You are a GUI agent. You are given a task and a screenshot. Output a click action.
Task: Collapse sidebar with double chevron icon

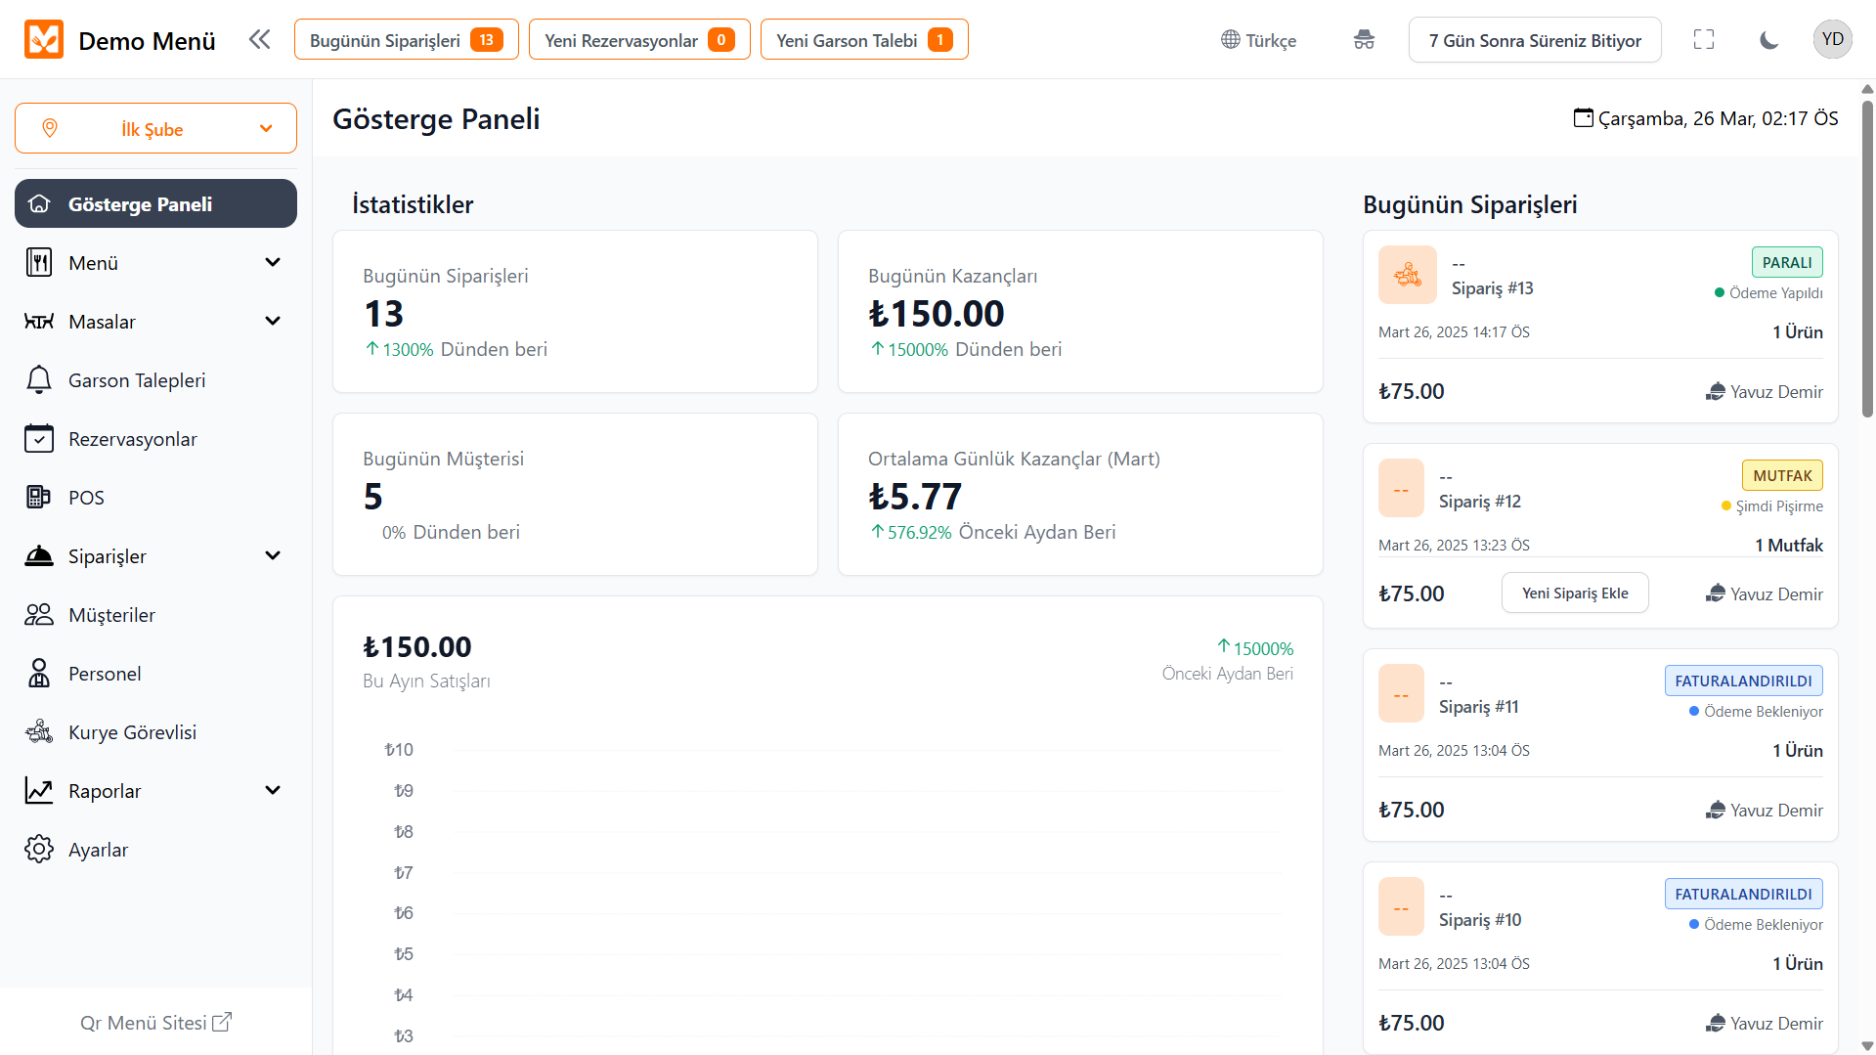point(259,40)
